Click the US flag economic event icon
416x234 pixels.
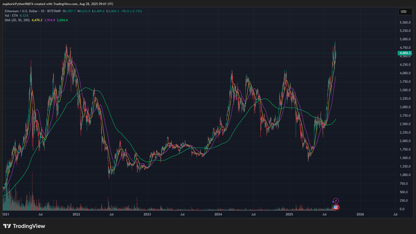pyautogui.click(x=336, y=207)
